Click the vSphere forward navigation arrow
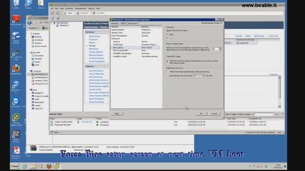Viewport: 305px width, 171px height. 58,13
